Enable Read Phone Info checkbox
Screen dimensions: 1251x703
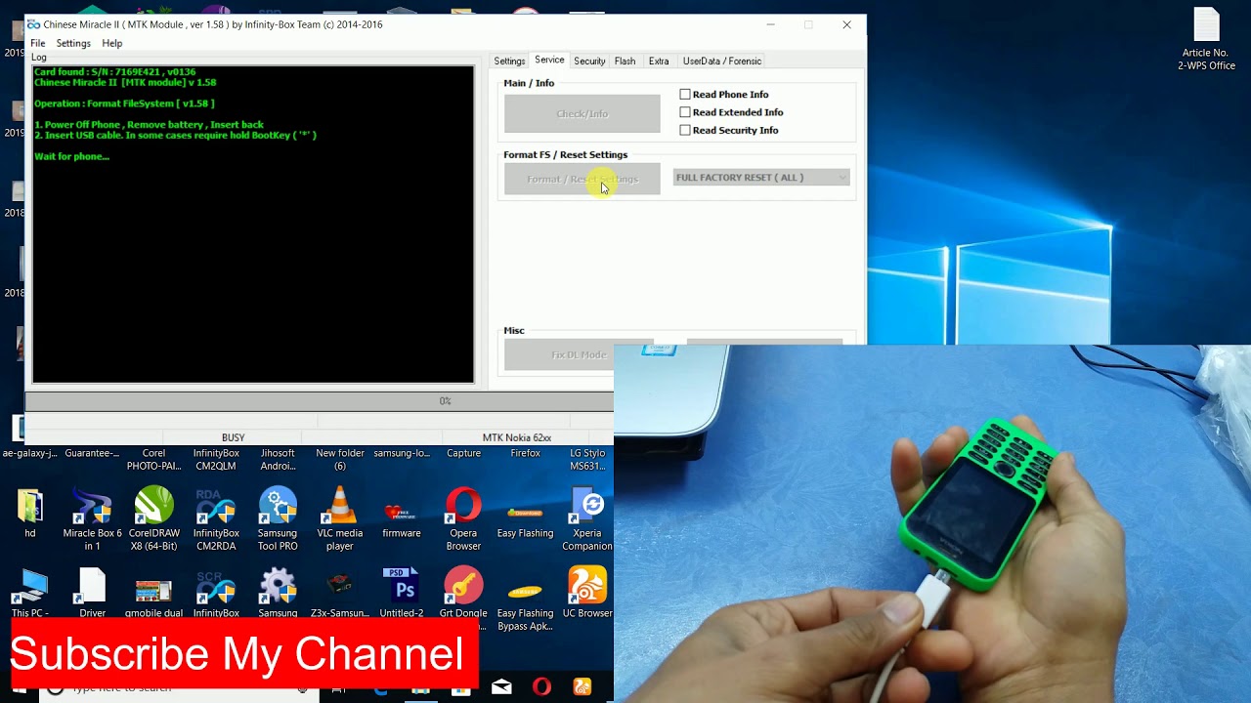[685, 95]
